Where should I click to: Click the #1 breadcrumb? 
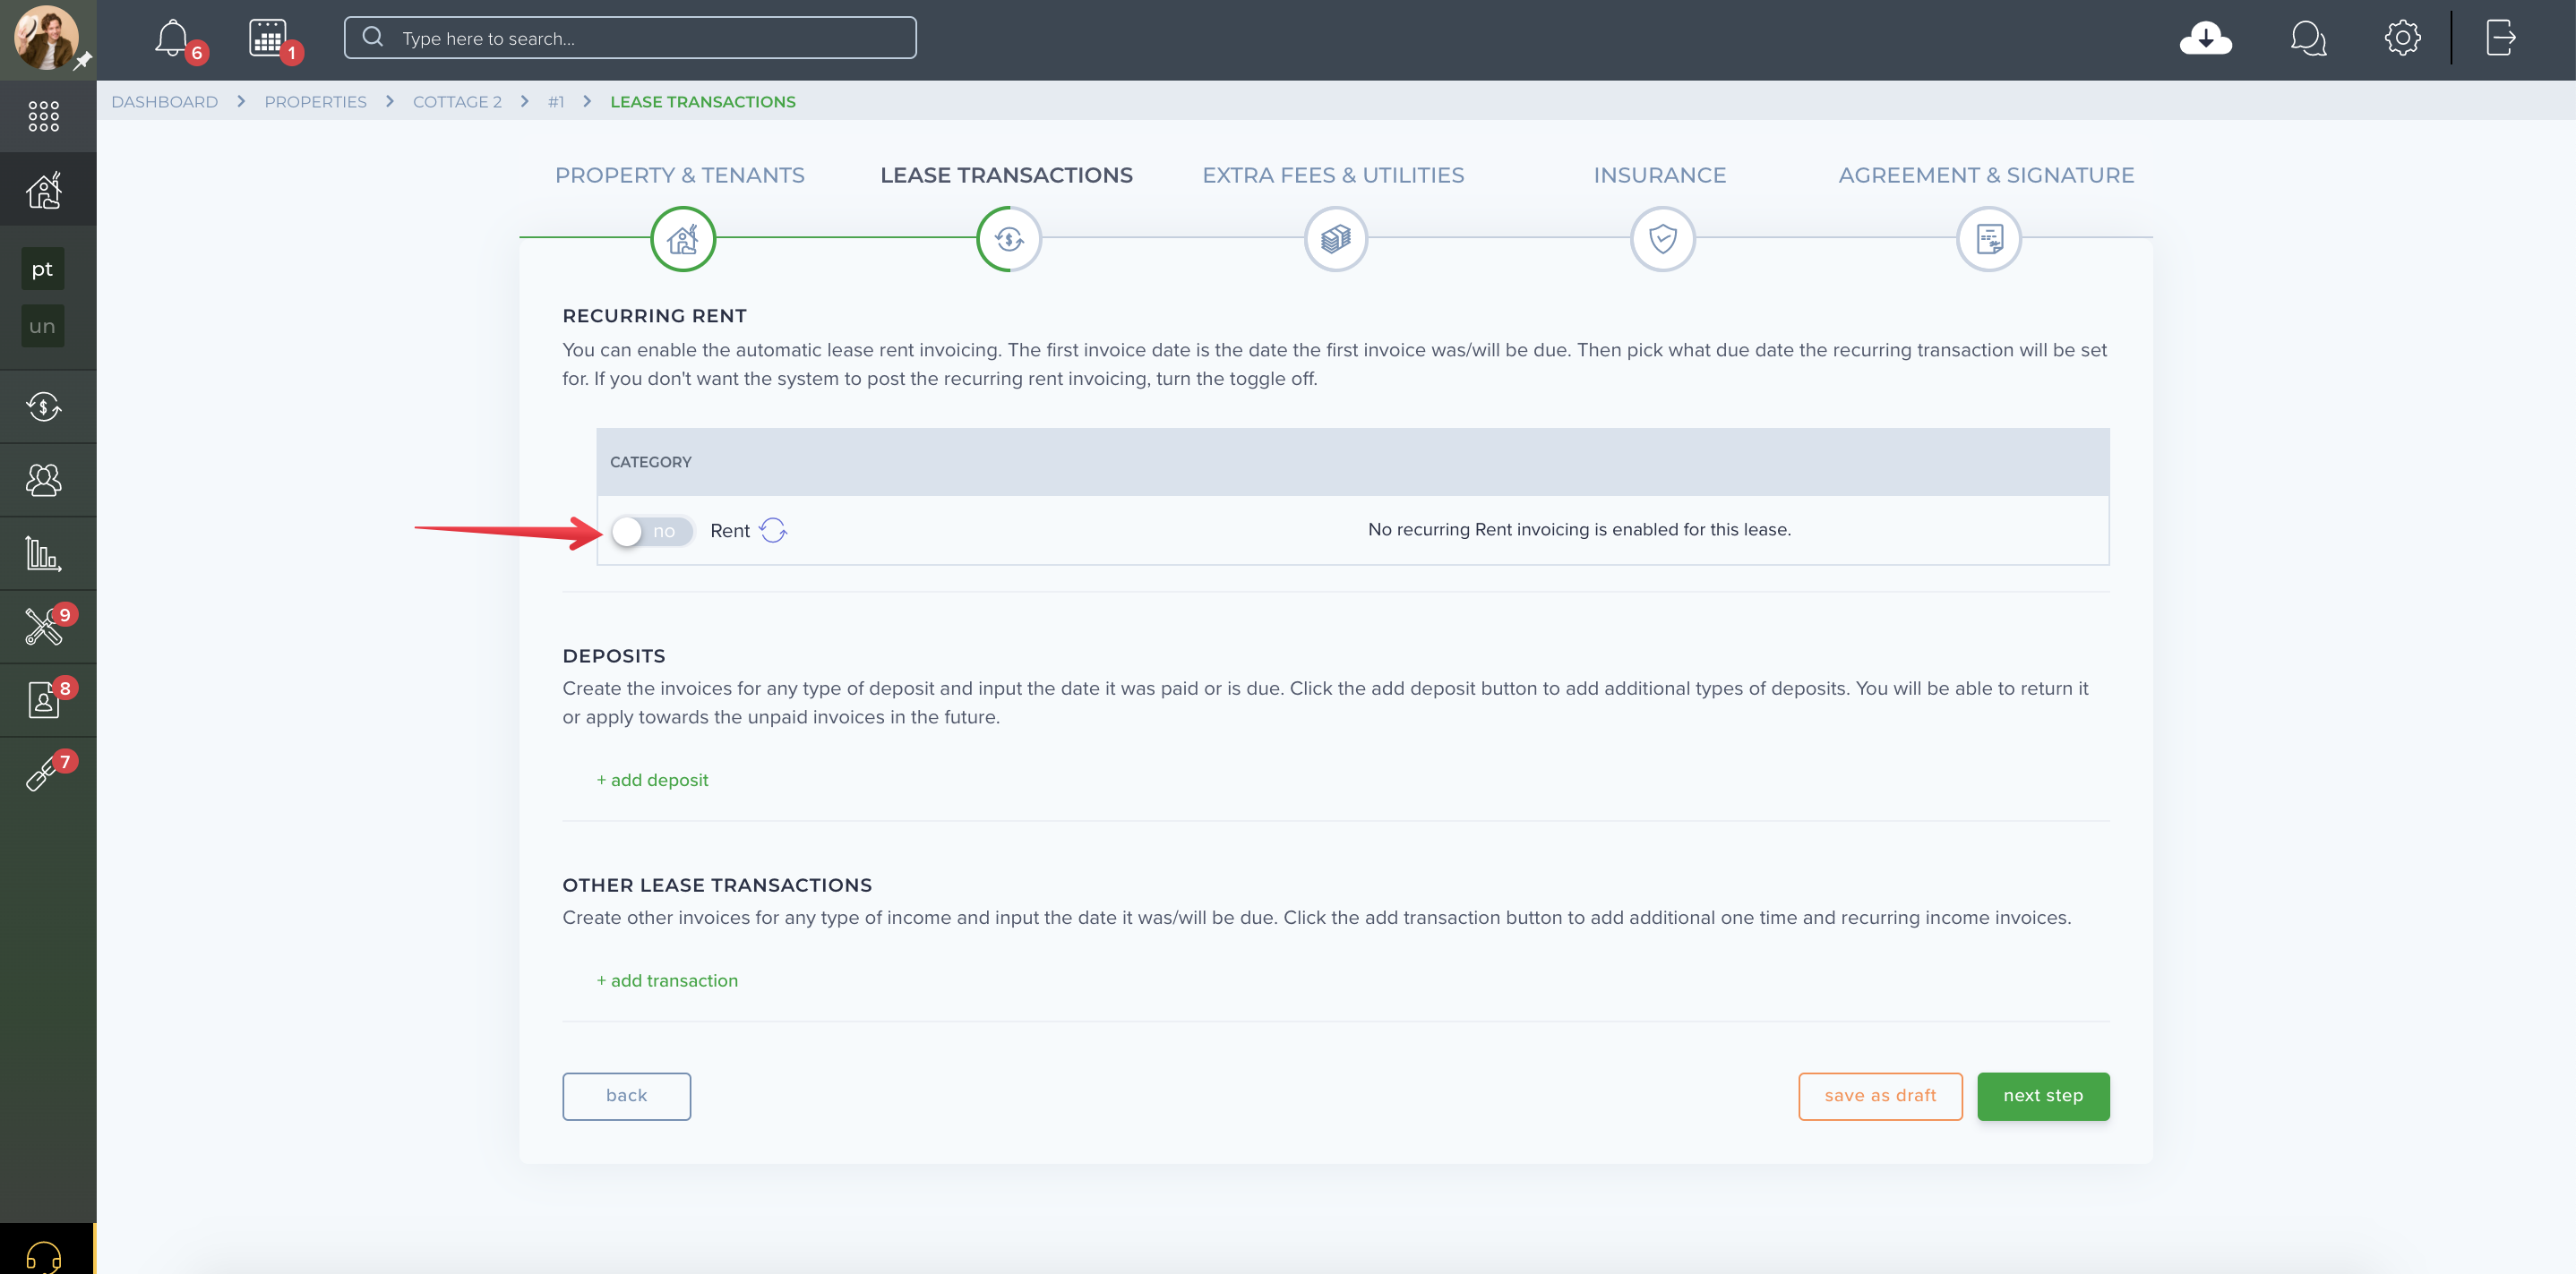coord(556,102)
